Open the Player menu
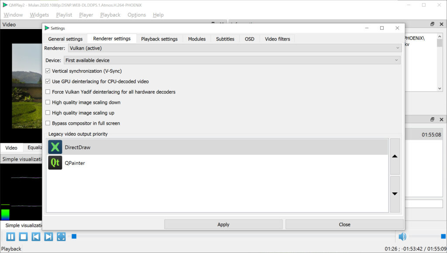 pos(86,15)
